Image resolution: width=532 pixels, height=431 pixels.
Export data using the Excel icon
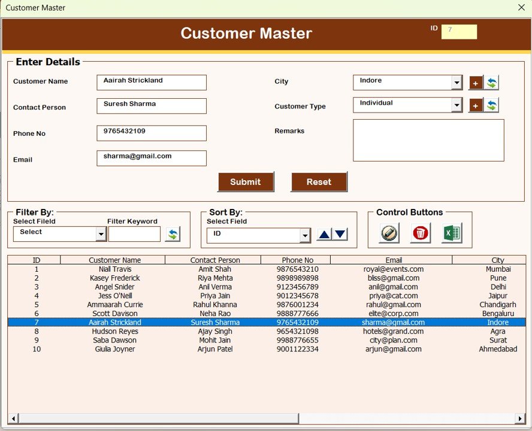point(451,234)
